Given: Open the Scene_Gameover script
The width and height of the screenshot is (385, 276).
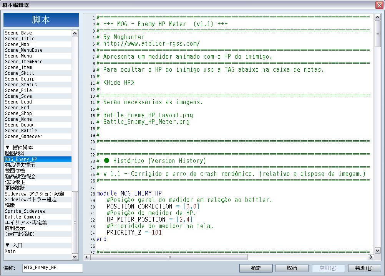Looking at the screenshot, I should click(38, 136).
